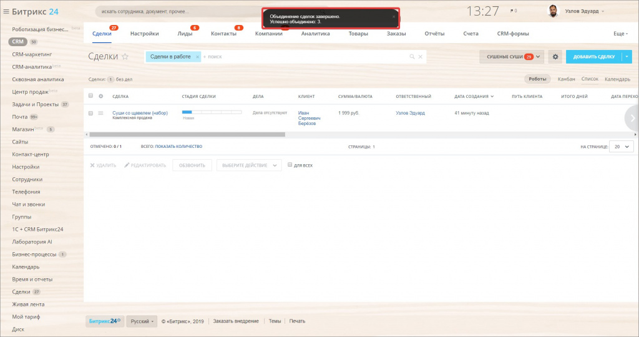
Task: Open Живая лента in sidebar
Action: [x=28, y=305]
